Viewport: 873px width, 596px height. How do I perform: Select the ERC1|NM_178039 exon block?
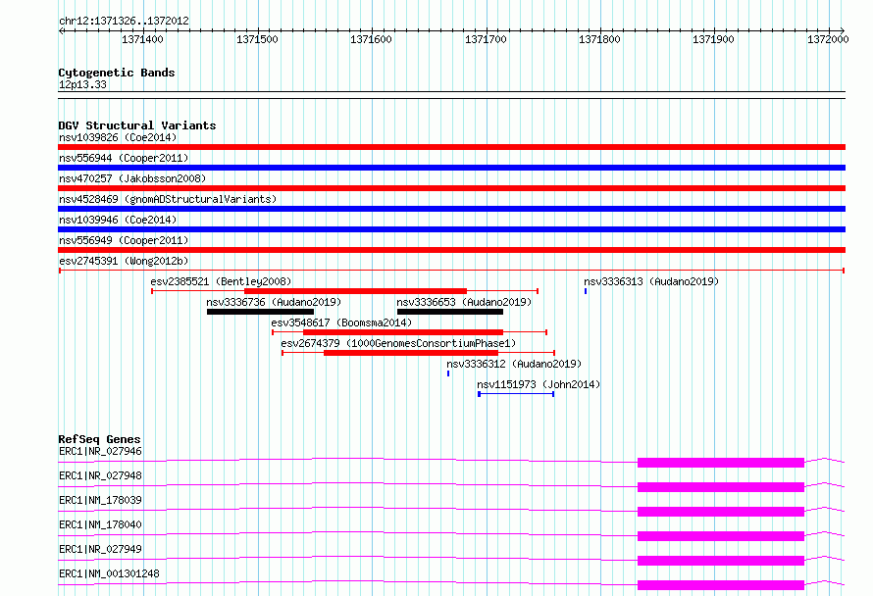(720, 512)
